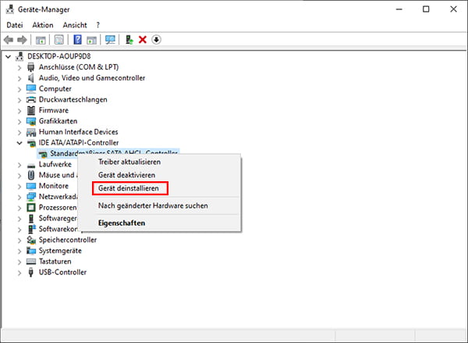Image resolution: width=468 pixels, height=343 pixels.
Task: Open the ? help menu
Action: pos(98,25)
